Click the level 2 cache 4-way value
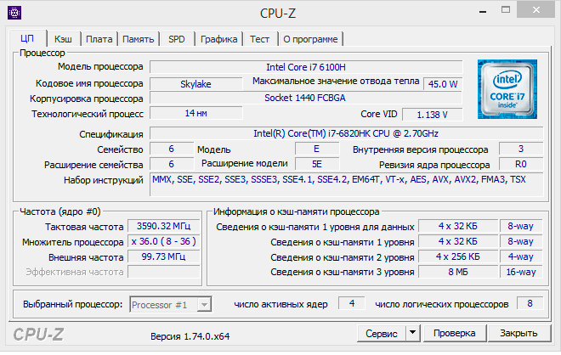Screen dimensions: 561x355 click(x=520, y=256)
